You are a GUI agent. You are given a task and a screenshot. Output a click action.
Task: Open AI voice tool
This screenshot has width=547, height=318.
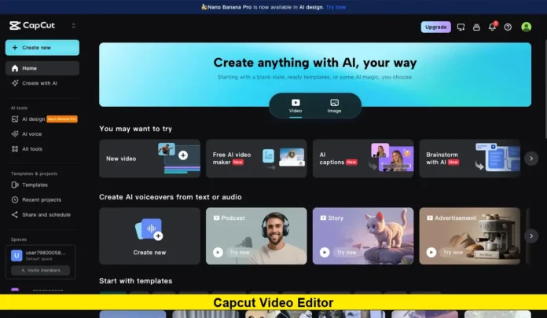click(x=42, y=134)
